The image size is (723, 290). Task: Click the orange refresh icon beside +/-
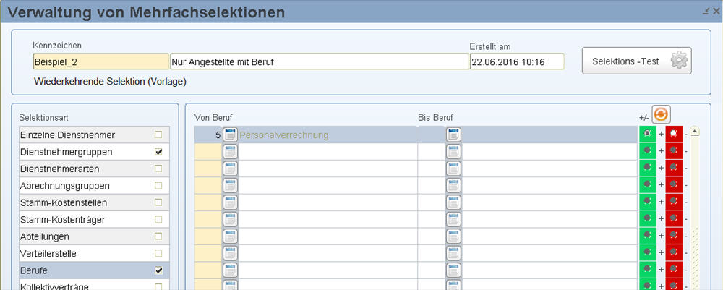tap(661, 114)
